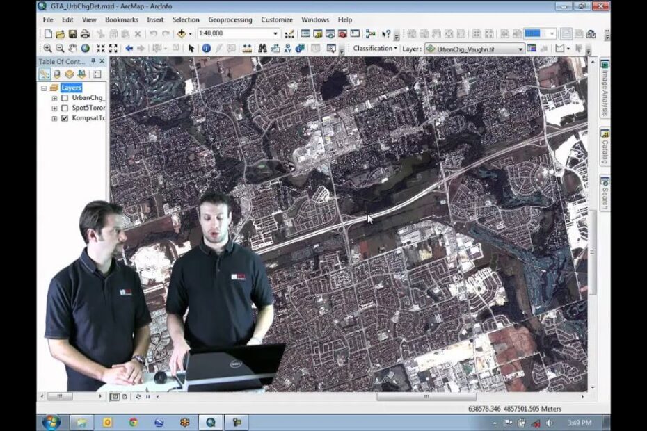Open the Catalog side tab

[605, 147]
